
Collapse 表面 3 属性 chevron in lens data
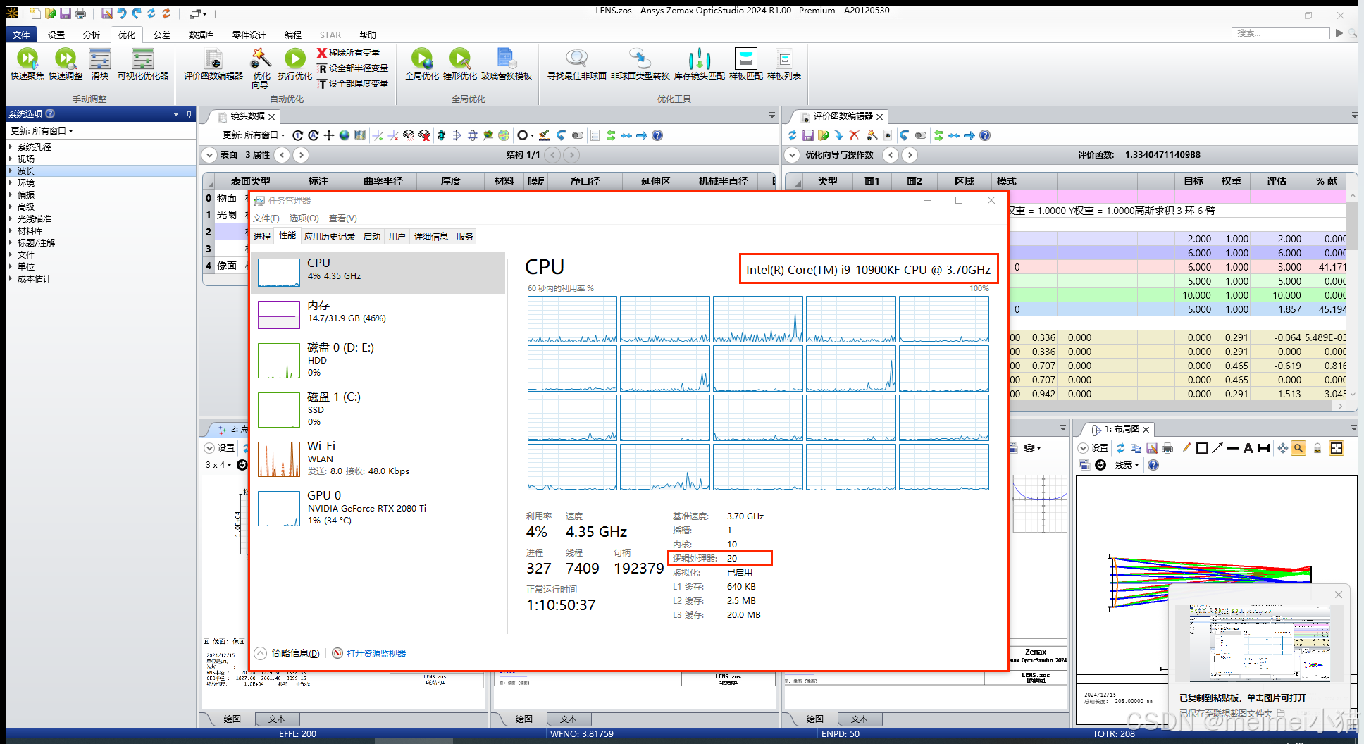(209, 155)
